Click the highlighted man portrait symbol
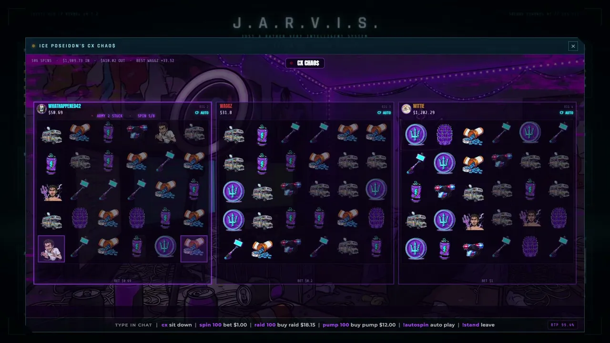 [51, 249]
